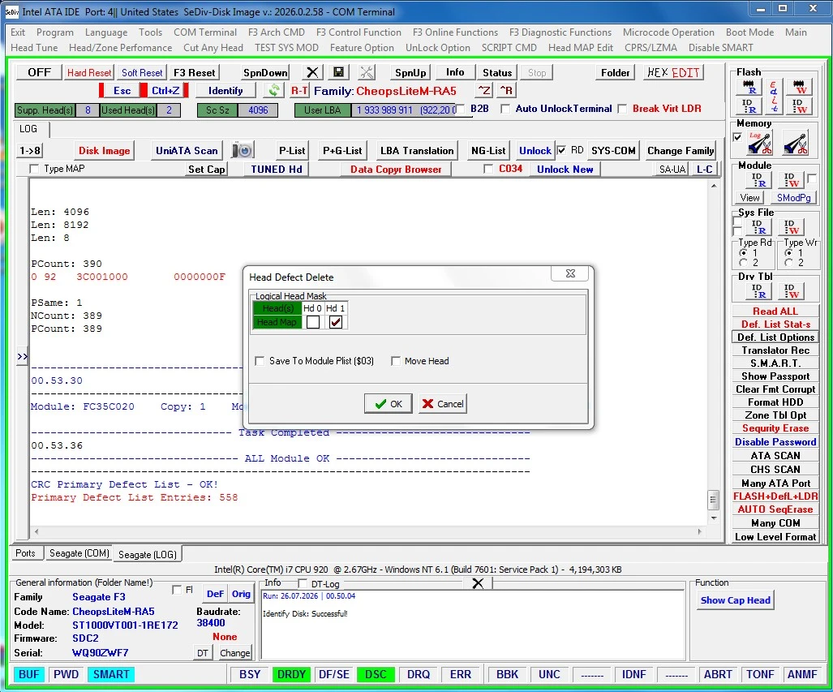Screen dimensions: 833x692
Task: Open the UnLock Option menu
Action: tap(438, 48)
